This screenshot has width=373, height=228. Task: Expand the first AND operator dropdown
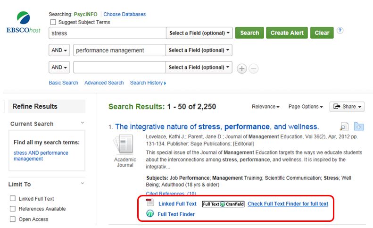pos(59,50)
